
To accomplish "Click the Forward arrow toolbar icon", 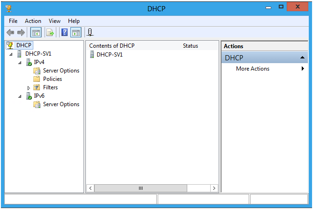I will (21, 32).
